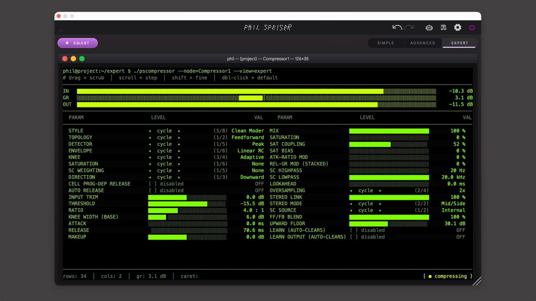This screenshot has height=301, width=536.
Task: Click the compressing status indicator
Action: pyautogui.click(x=448, y=276)
